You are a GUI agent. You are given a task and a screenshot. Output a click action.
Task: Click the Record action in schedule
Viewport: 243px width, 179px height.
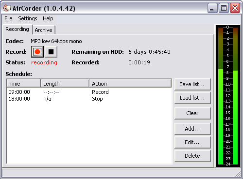point(100,92)
